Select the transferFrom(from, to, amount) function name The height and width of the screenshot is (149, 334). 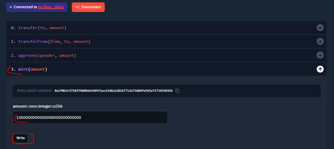point(54,42)
